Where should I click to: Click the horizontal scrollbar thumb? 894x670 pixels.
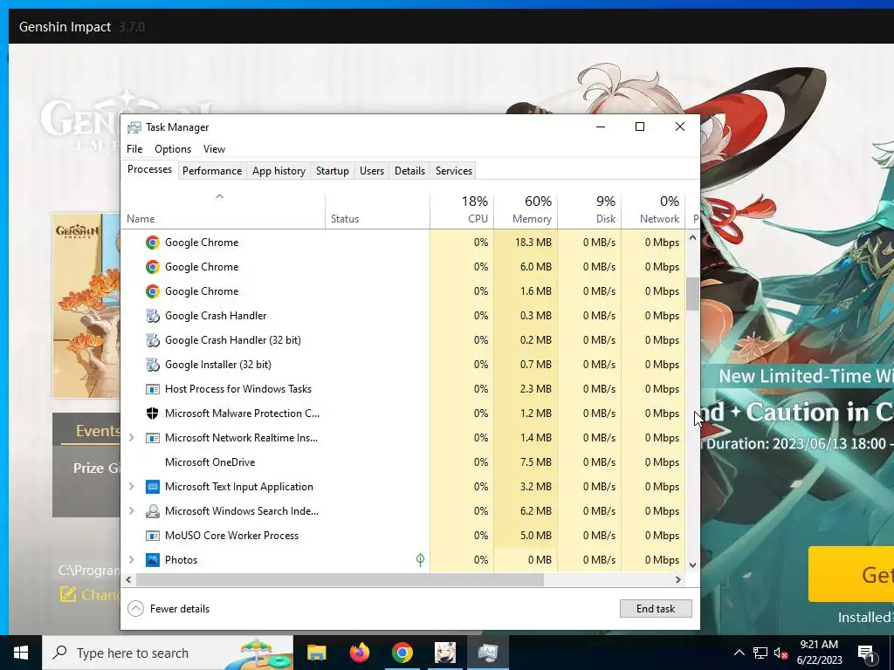pyautogui.click(x=340, y=580)
